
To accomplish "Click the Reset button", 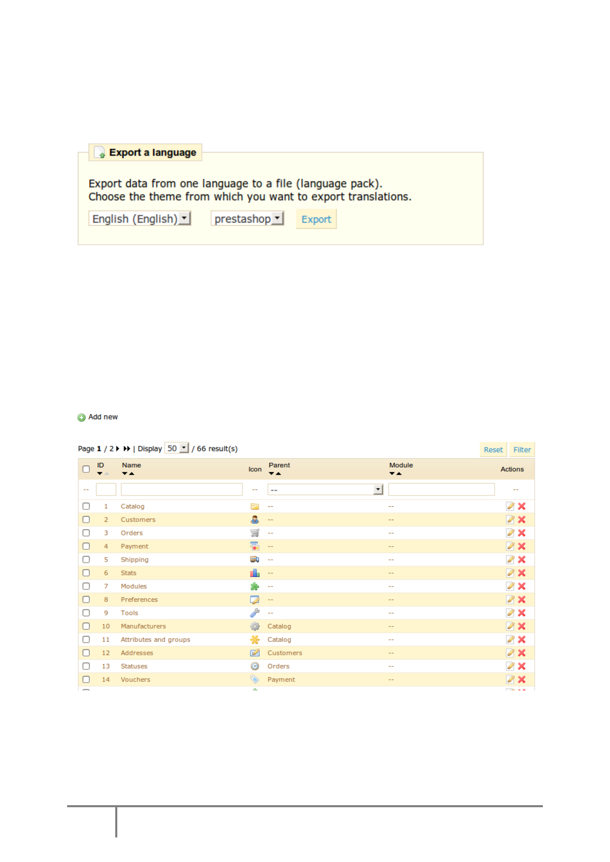I will click(x=493, y=449).
